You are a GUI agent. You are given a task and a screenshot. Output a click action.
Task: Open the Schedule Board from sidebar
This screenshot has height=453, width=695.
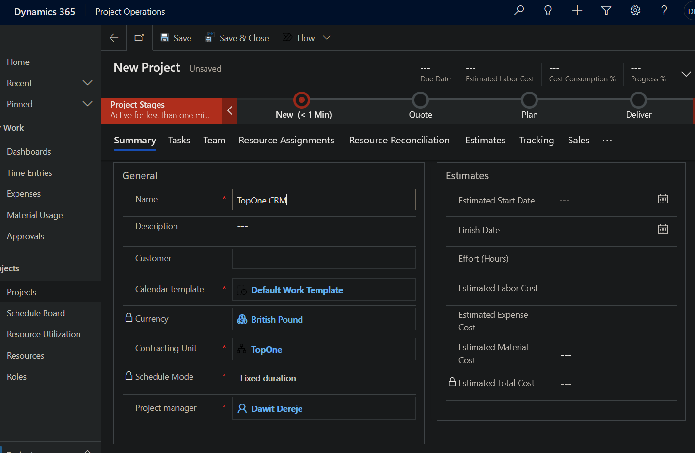click(x=35, y=313)
